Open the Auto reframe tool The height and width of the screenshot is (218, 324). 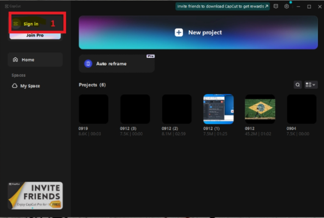(x=117, y=64)
